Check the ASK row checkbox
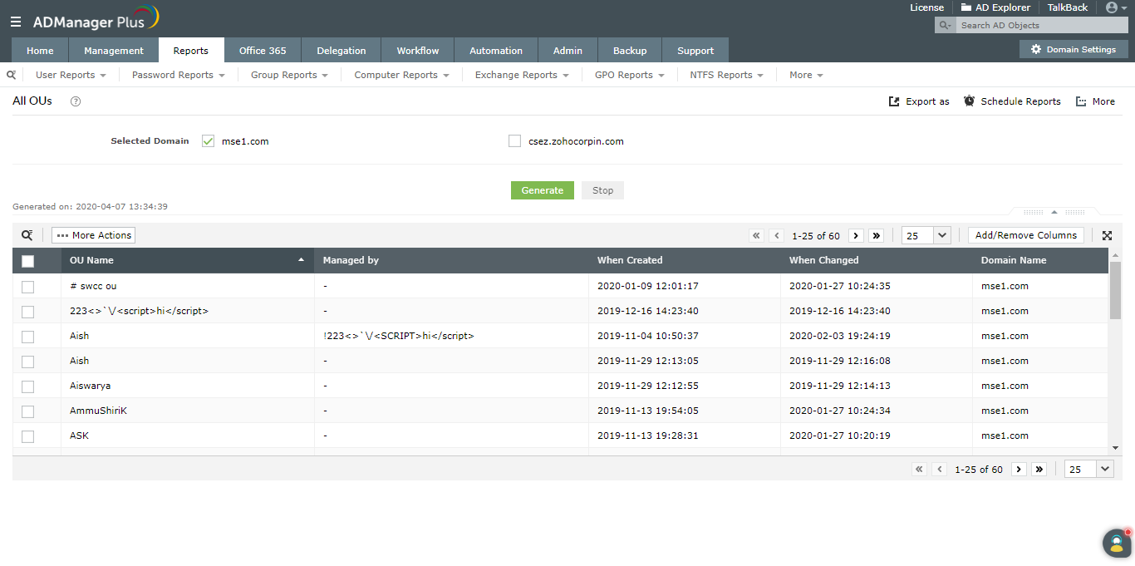The width and height of the screenshot is (1135, 566). [x=27, y=436]
